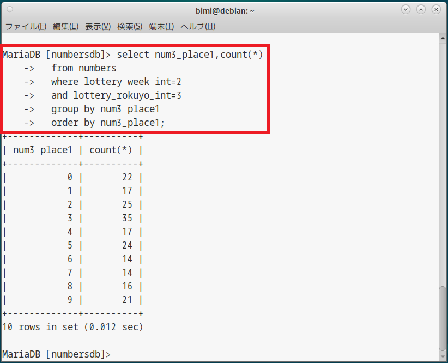This screenshot has width=448, height=363.
Task: Open the 編集(E) menu
Action: click(66, 26)
